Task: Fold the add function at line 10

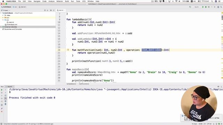Action: click(66, 22)
